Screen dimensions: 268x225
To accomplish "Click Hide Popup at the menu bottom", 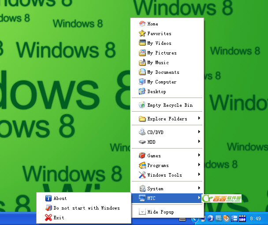I will tap(167, 212).
